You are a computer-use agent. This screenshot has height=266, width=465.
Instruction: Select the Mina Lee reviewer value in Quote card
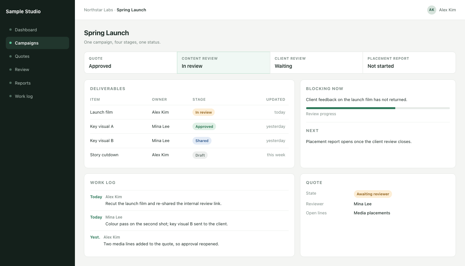(x=363, y=204)
